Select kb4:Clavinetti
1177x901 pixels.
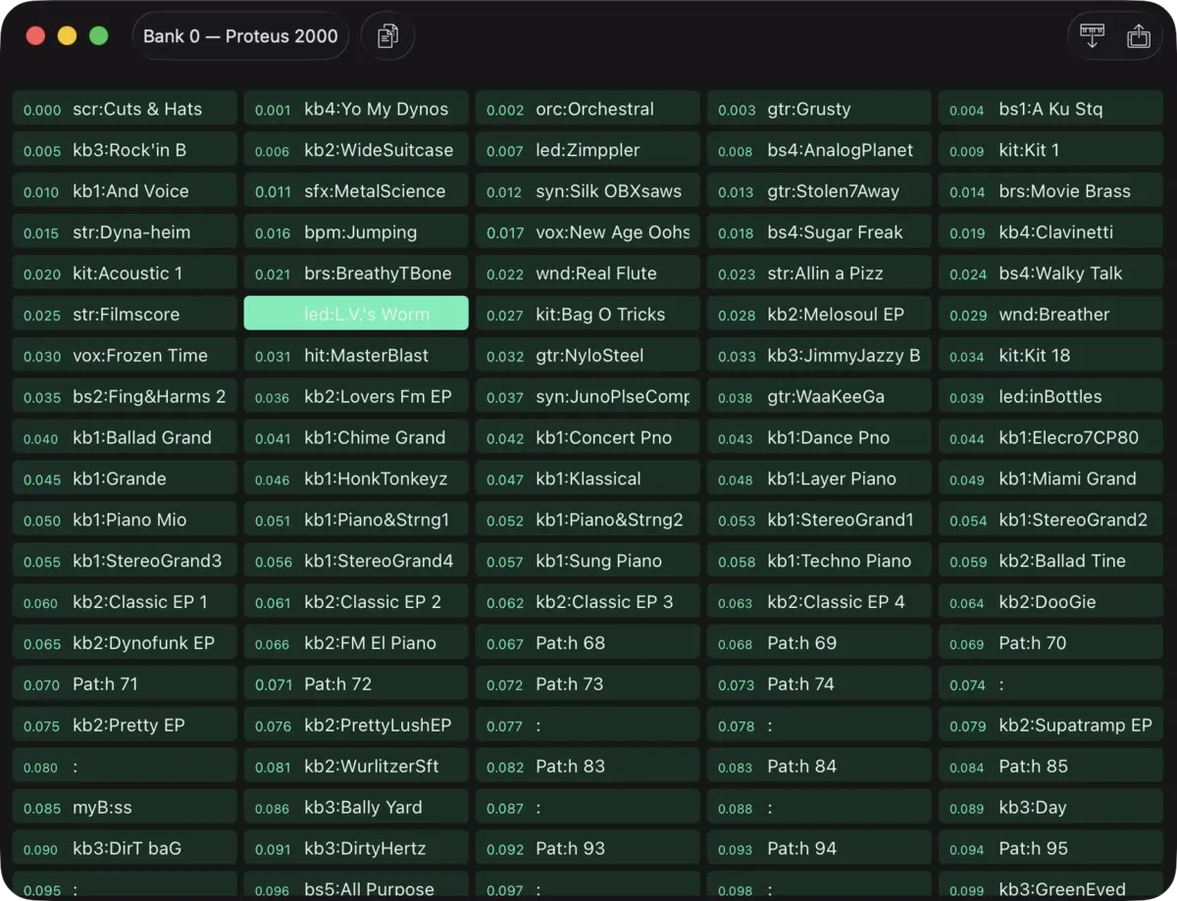1050,232
